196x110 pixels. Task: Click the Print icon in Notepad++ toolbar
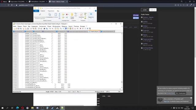[28, 28]
